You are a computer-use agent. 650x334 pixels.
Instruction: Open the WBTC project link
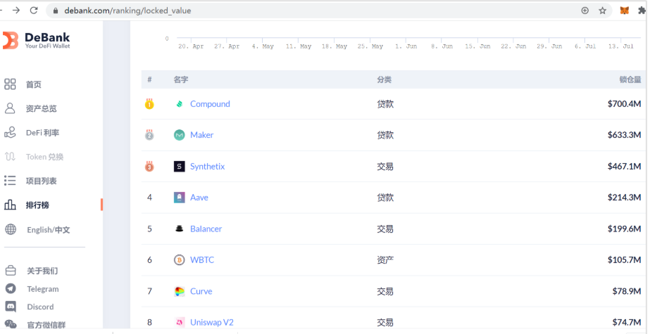(202, 260)
